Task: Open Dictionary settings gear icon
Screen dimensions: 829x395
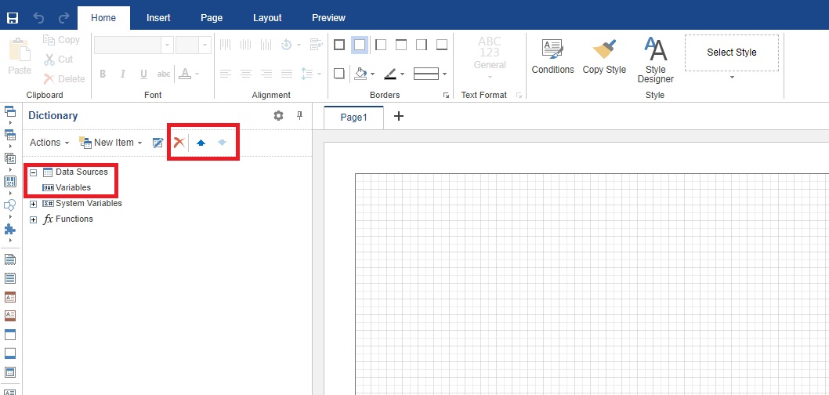Action: (x=279, y=116)
